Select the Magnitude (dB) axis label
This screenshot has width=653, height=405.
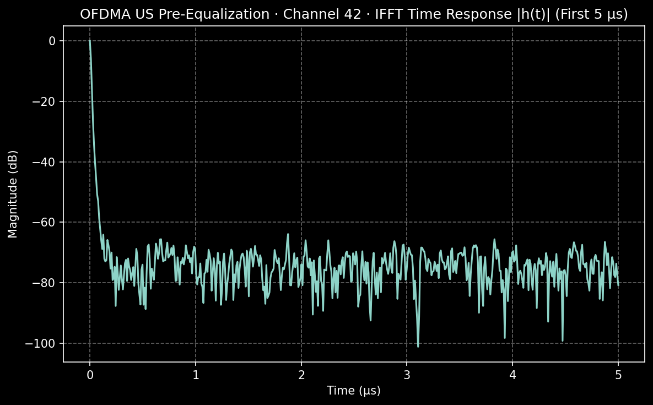14,193
